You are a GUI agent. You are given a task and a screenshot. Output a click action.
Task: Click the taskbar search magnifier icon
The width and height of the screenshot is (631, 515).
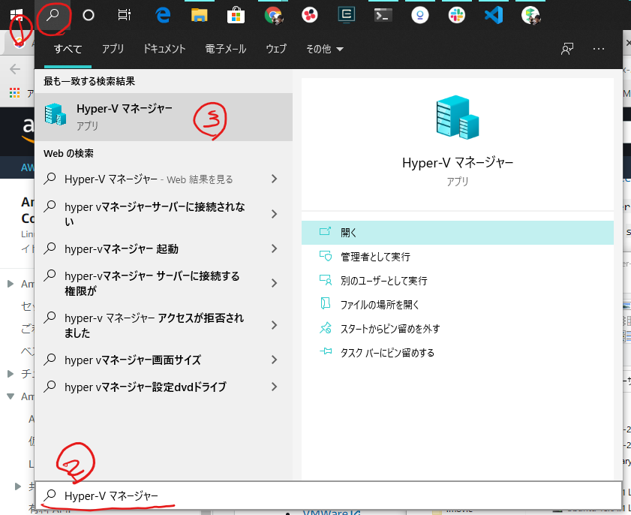(x=53, y=15)
